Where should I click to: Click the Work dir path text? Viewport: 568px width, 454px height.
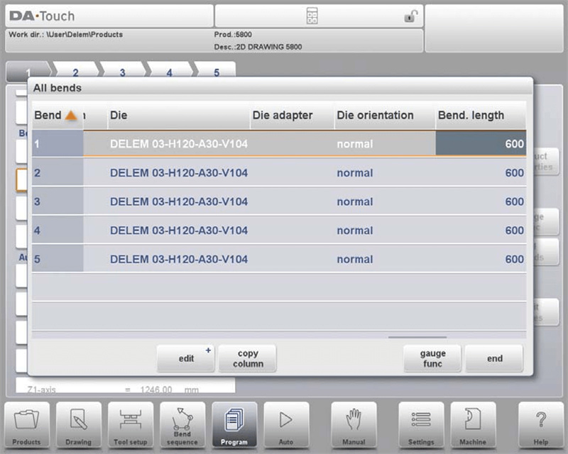click(x=65, y=34)
